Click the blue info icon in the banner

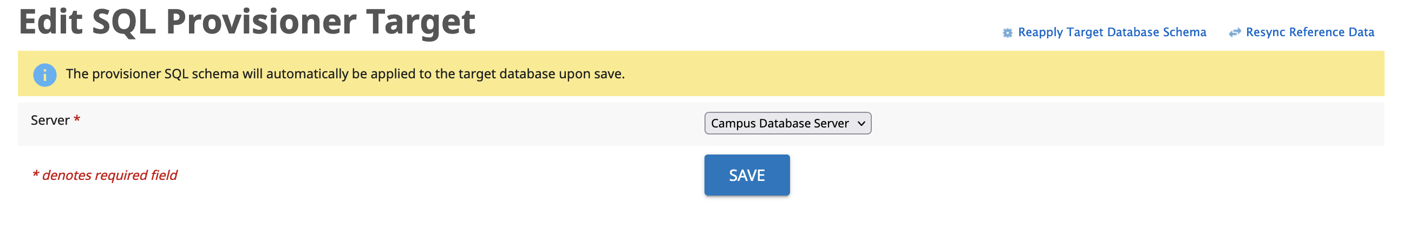tap(44, 75)
